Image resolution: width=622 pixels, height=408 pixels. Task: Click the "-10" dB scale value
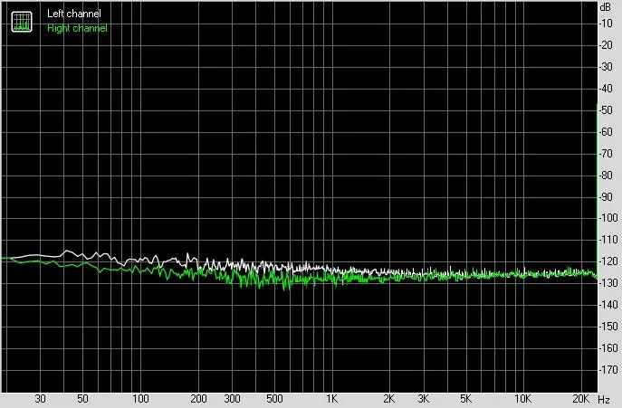click(606, 24)
